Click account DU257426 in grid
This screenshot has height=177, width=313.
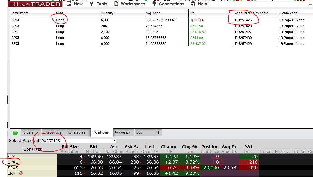click(243, 20)
